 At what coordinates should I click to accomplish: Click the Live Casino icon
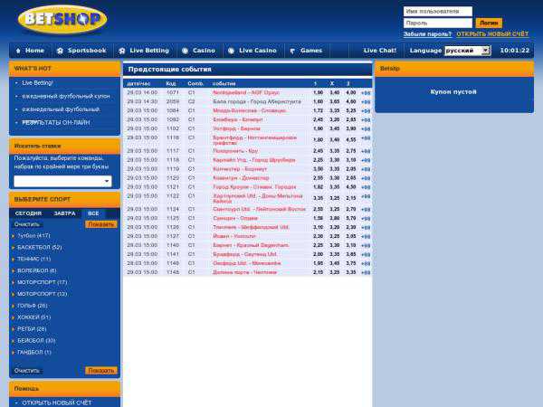tap(232, 51)
